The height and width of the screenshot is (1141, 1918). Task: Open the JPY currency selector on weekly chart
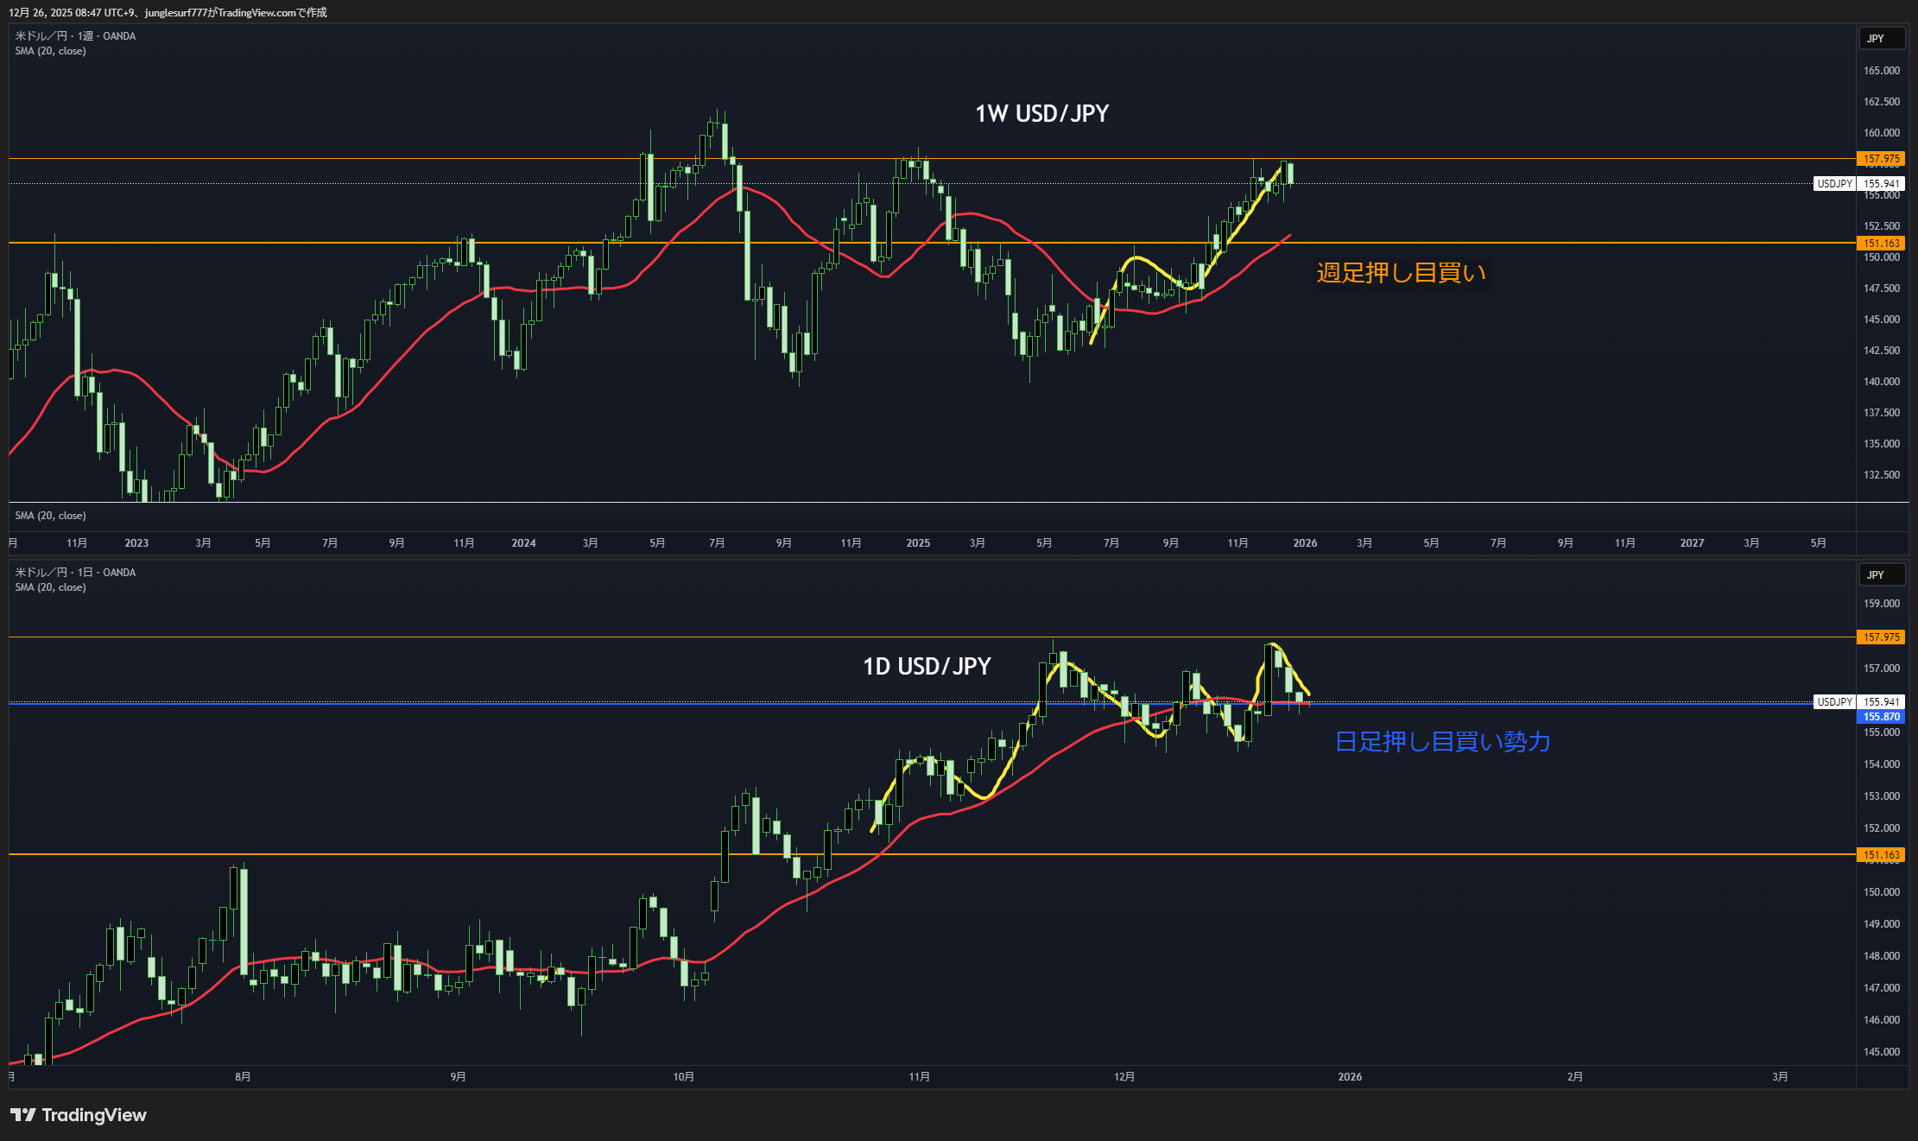coord(1881,39)
